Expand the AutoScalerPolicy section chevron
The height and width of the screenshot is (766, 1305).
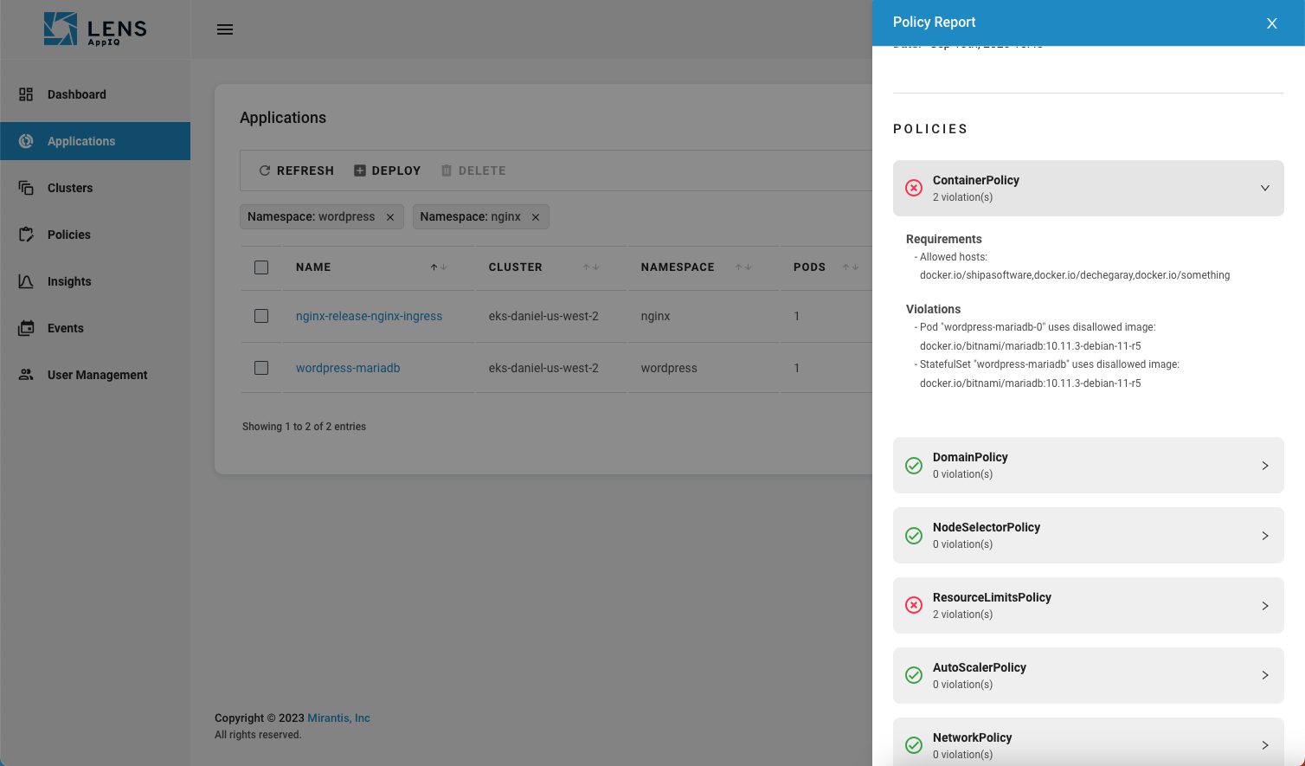pos(1265,675)
